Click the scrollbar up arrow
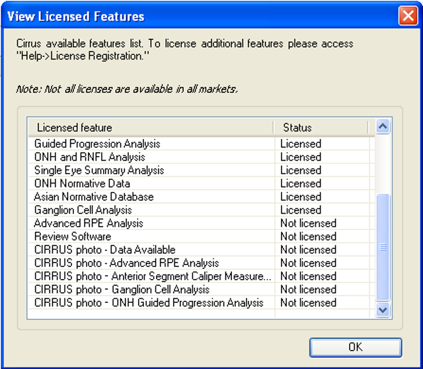The image size is (423, 369). pos(383,126)
